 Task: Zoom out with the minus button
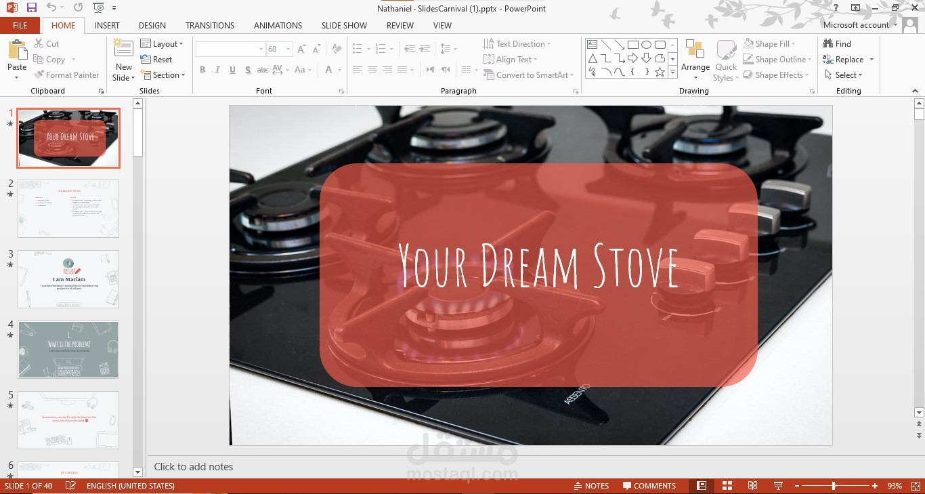pyautogui.click(x=797, y=486)
